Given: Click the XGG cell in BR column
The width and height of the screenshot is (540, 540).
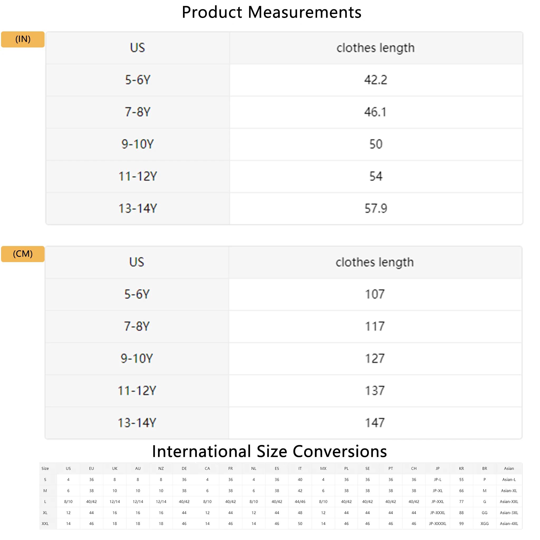Looking at the screenshot, I should click(484, 523).
